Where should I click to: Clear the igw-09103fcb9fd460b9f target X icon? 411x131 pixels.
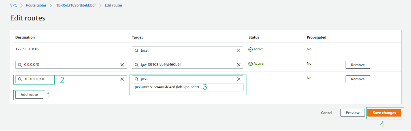click(x=239, y=65)
